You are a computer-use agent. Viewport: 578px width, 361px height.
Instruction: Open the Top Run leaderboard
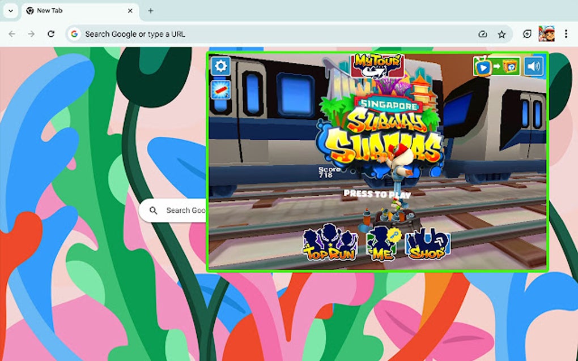[x=330, y=242]
